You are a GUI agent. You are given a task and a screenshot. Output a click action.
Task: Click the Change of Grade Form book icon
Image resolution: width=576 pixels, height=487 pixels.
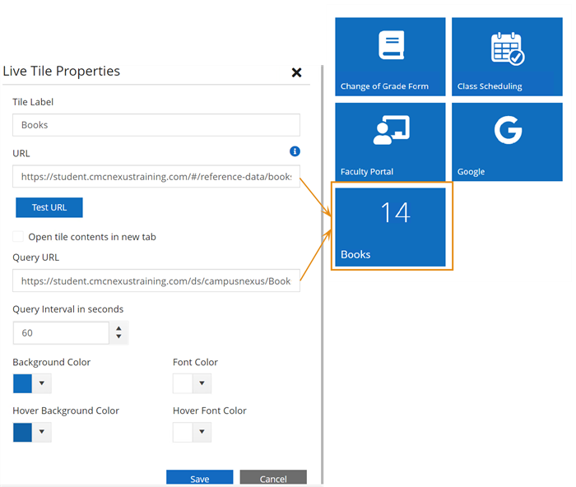point(391,45)
